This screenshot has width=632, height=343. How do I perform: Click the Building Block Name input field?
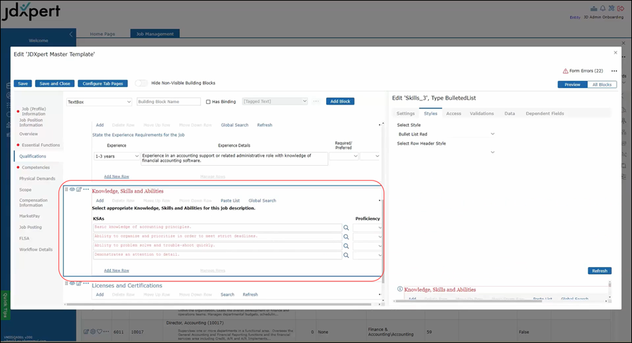(168, 102)
